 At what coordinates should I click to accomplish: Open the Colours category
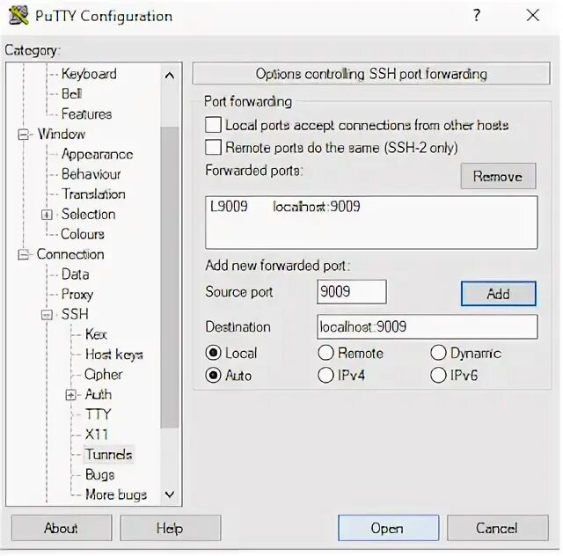[83, 234]
